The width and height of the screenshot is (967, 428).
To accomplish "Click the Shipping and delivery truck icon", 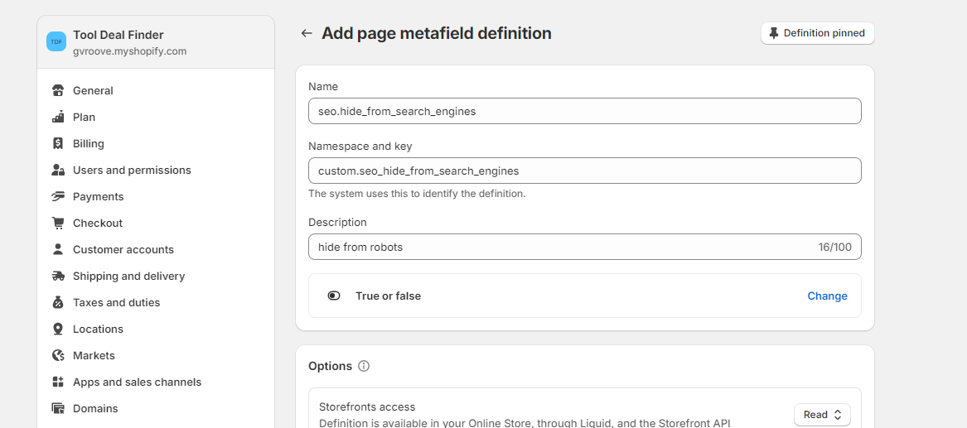I will [58, 276].
